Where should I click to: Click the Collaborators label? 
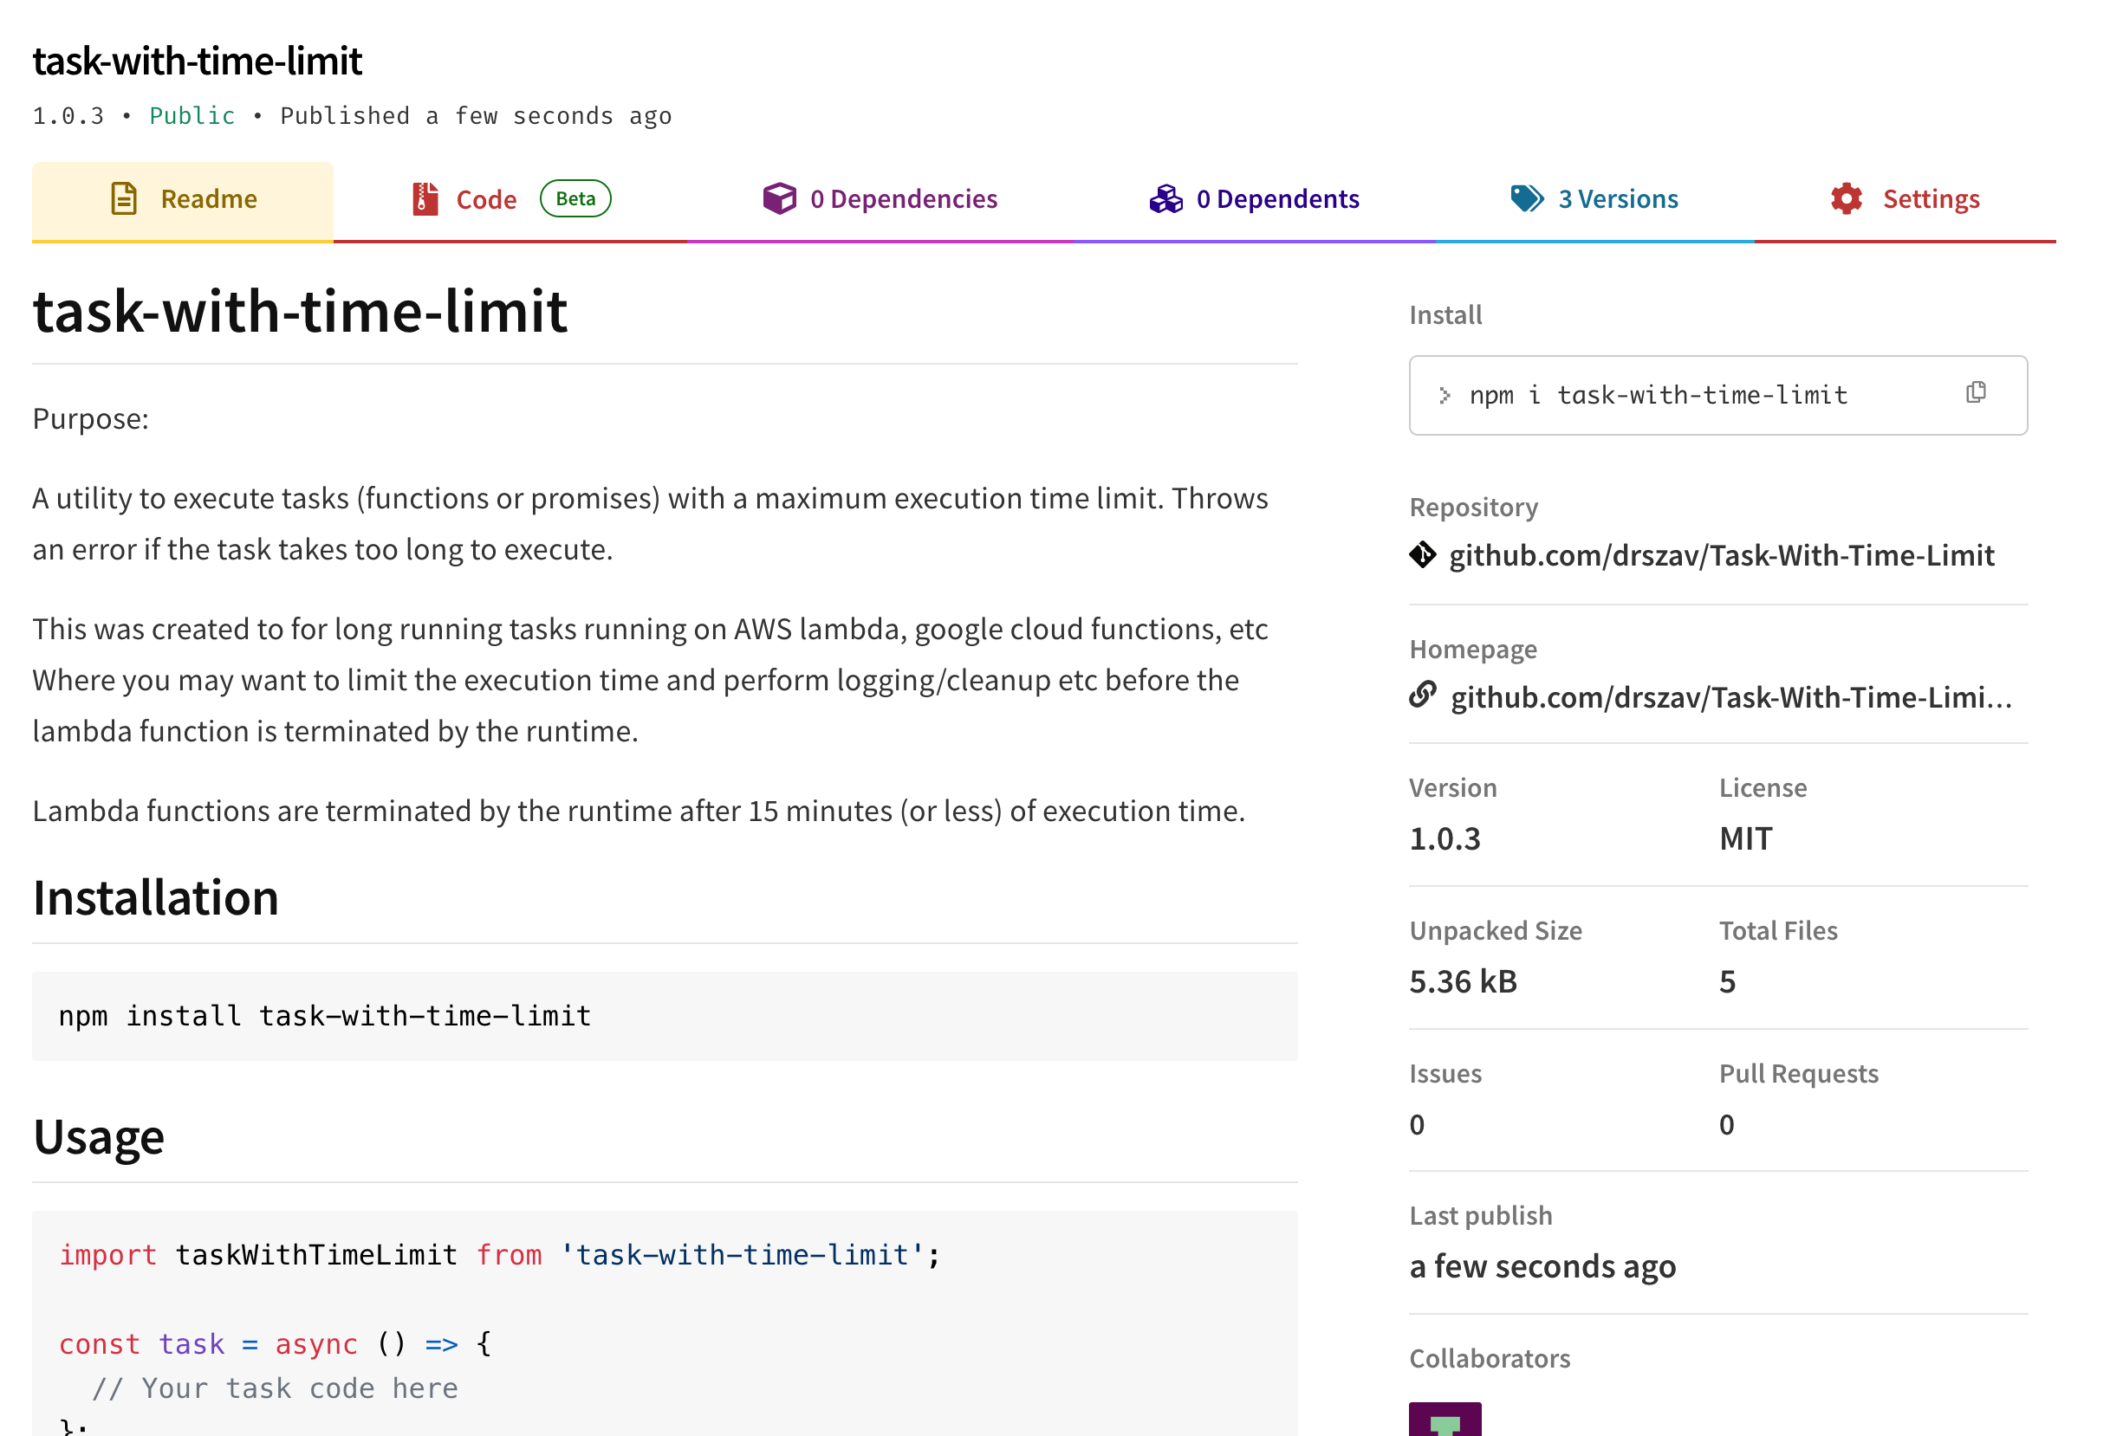1489,1358
